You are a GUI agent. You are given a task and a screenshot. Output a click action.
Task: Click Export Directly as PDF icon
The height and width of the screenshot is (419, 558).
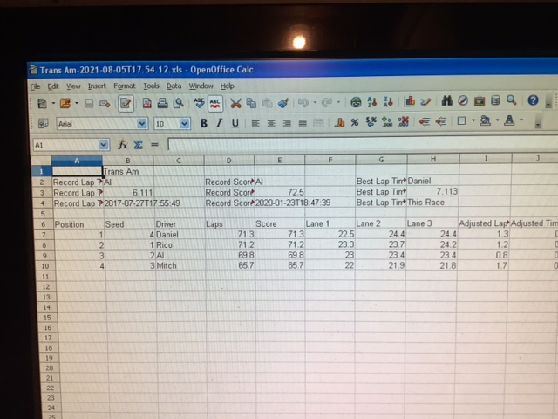[x=147, y=103]
